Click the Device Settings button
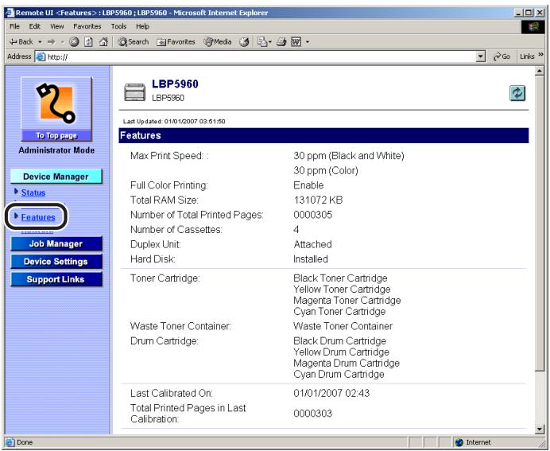550x451 pixels. tap(56, 262)
